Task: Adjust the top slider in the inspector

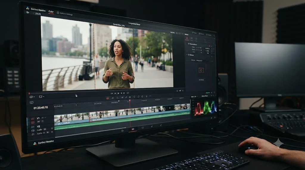Action: tap(198, 48)
